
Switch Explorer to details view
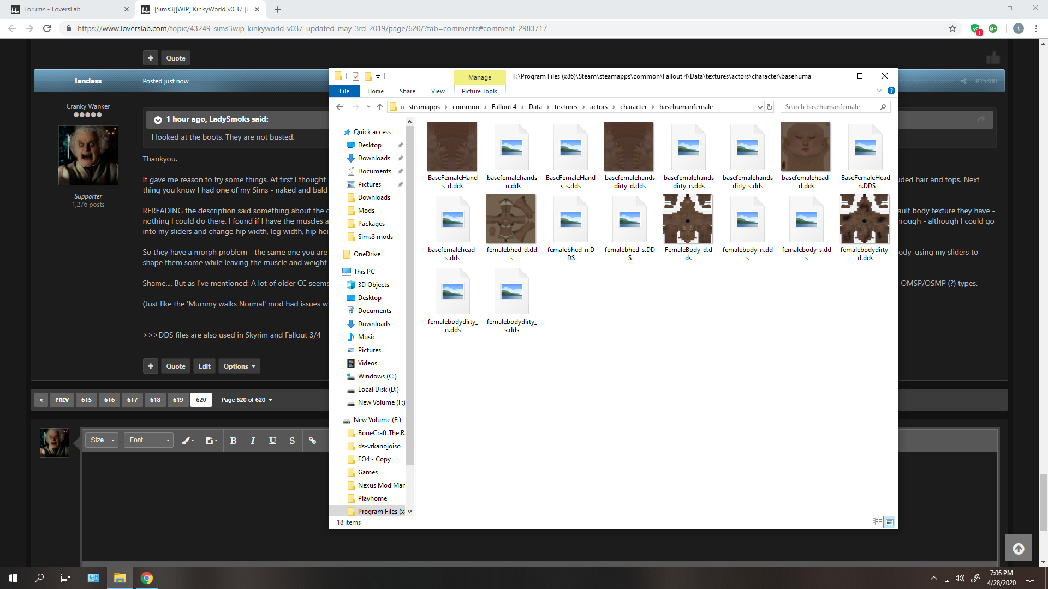(x=877, y=522)
